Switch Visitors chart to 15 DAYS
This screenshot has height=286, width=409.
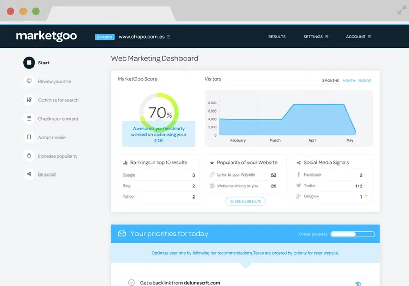click(x=365, y=81)
